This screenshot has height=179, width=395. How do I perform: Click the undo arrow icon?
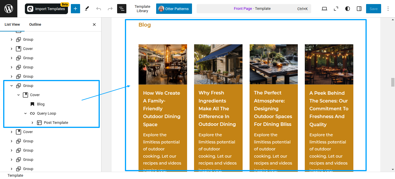pyautogui.click(x=99, y=9)
